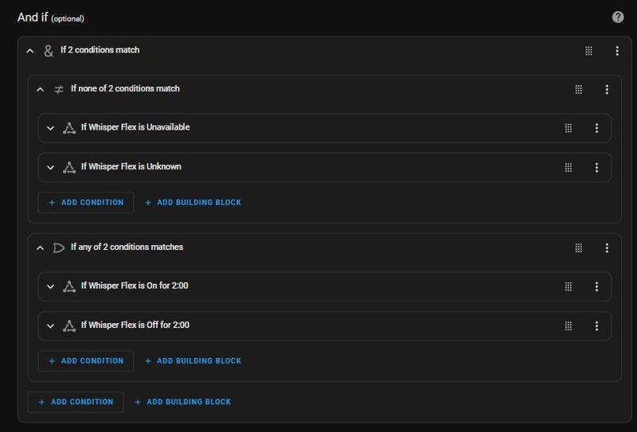This screenshot has width=637, height=432.
Task: Expand the Whisper Flex is On for 2:00 condition
Action: [50, 286]
